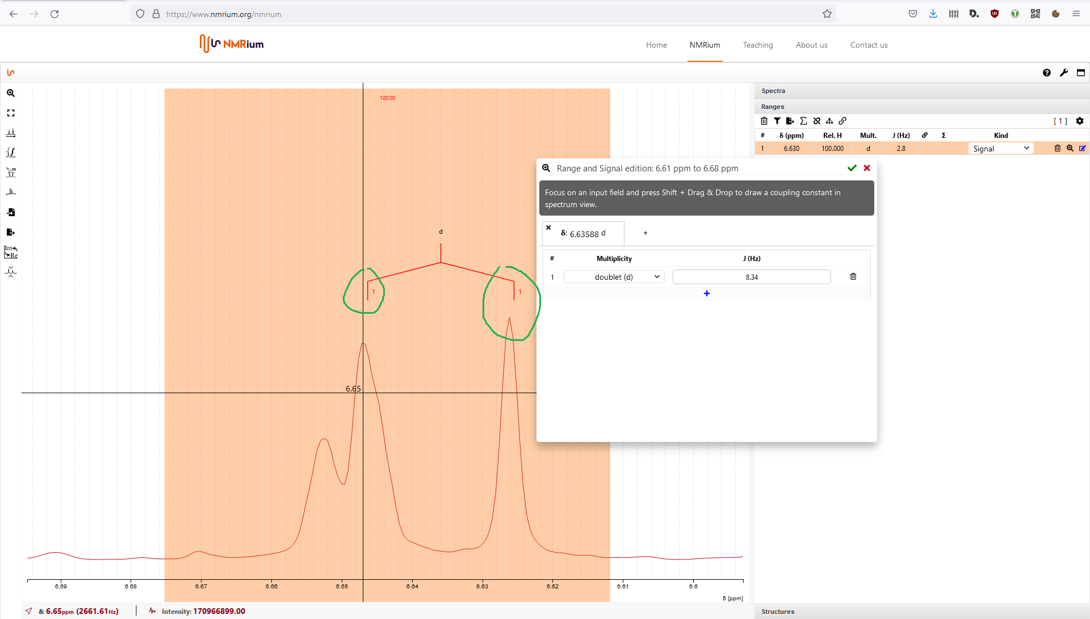1090x619 pixels.
Task: Bookmark page with star icon
Action: pos(827,14)
